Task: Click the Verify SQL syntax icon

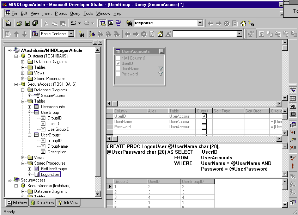Action: click(293, 158)
